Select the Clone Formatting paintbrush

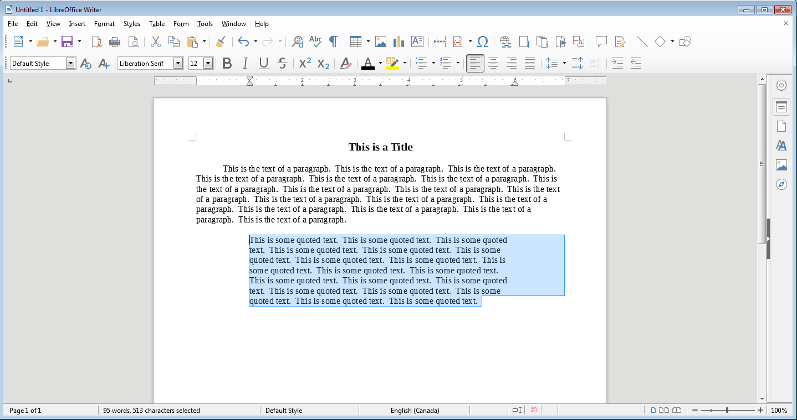[x=221, y=42]
